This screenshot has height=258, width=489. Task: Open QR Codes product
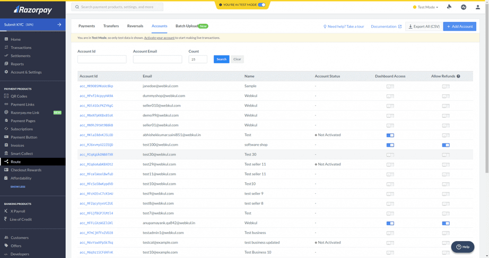19,96
